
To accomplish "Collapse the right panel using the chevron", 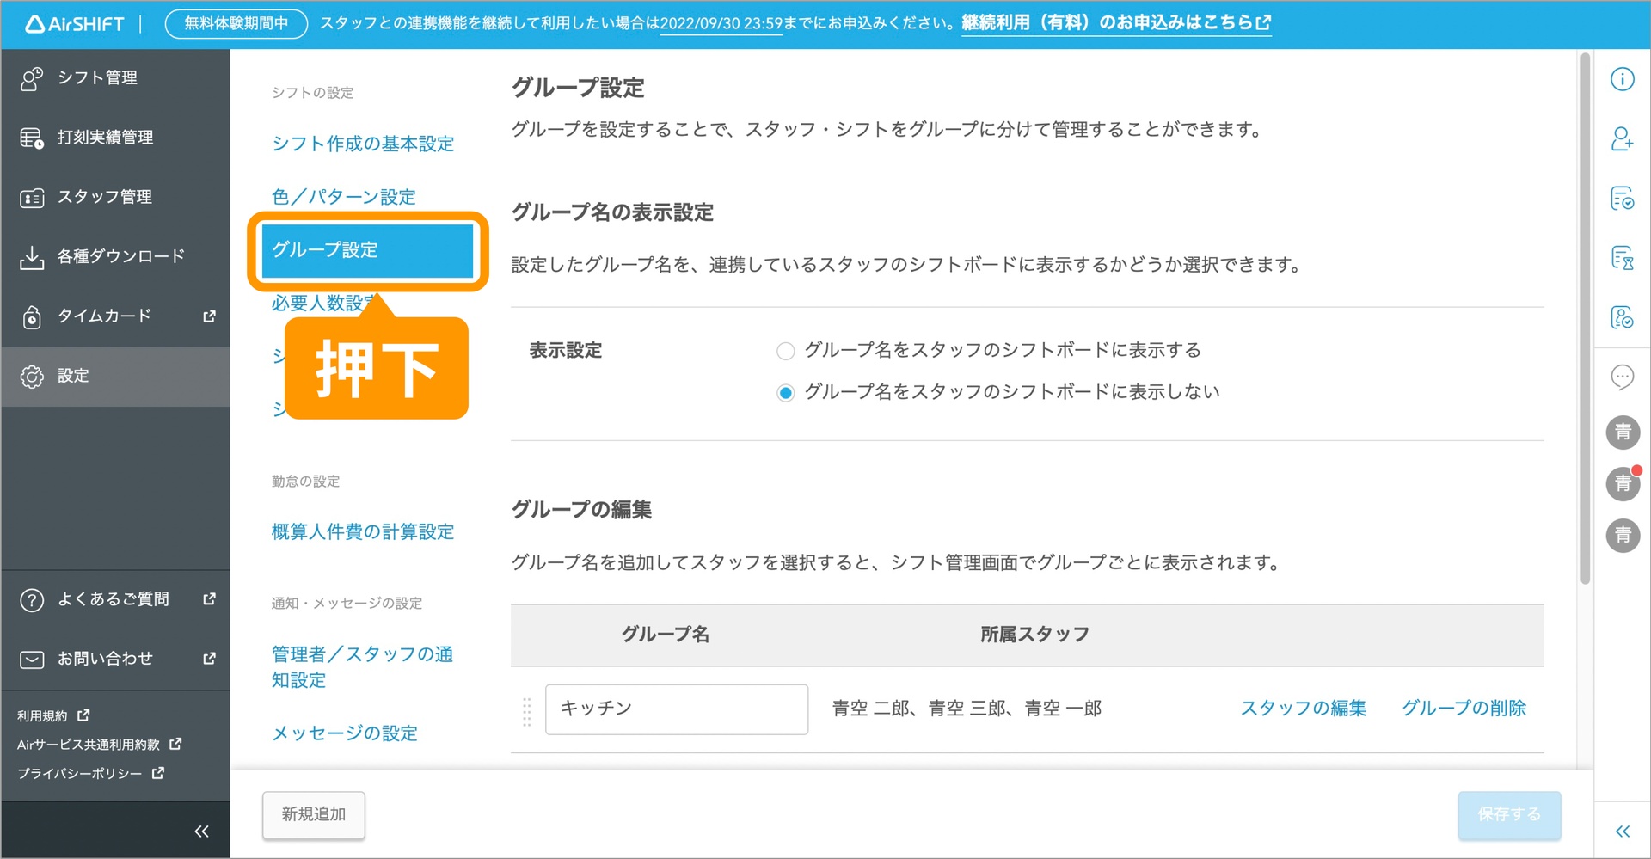I will point(1623,831).
